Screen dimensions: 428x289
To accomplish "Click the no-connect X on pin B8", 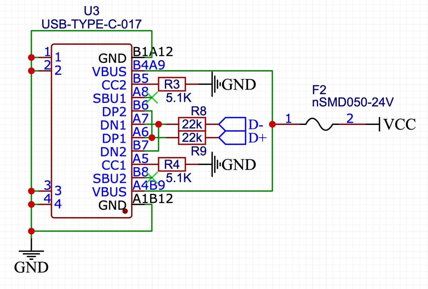I will 152,177.
